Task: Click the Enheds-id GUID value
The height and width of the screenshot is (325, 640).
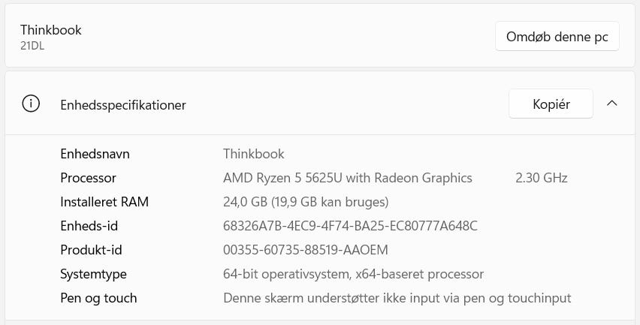Action: tap(350, 226)
